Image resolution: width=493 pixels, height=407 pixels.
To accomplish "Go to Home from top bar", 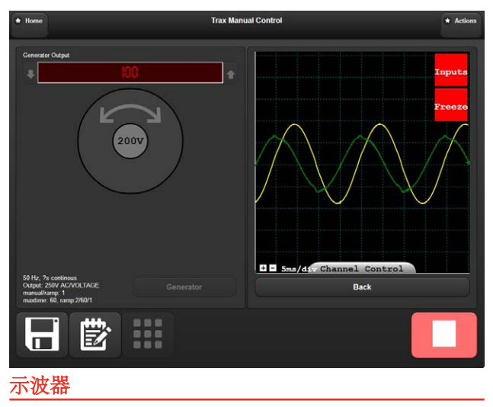I will pyautogui.click(x=30, y=21).
